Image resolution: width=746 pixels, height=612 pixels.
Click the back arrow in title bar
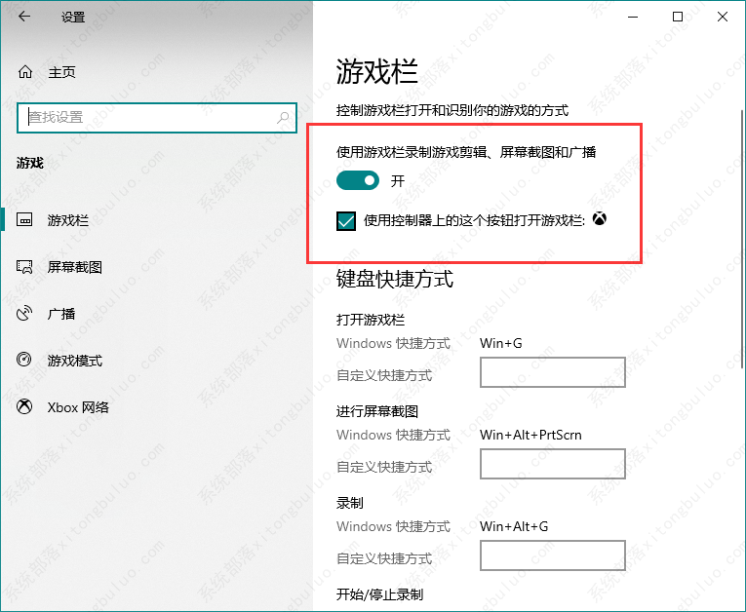click(x=24, y=18)
